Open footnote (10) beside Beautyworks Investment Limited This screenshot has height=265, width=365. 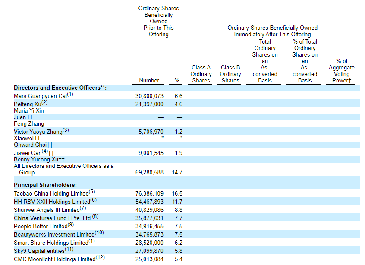(99, 233)
